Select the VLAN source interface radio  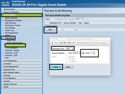tap(83, 53)
